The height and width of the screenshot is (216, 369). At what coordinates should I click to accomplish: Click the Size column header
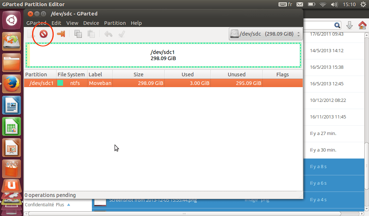click(x=139, y=75)
